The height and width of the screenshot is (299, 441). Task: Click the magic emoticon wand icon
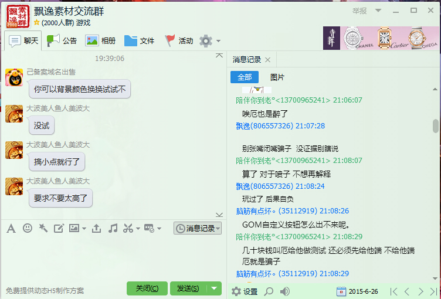[43, 228]
